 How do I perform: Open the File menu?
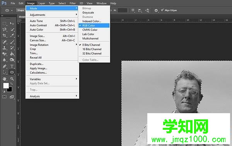coord(13,3)
